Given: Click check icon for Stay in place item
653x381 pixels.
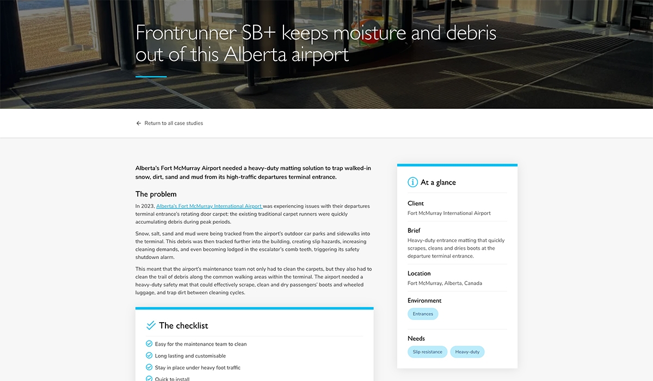Looking at the screenshot, I should tap(149, 367).
